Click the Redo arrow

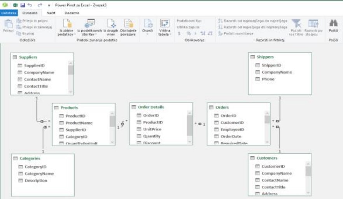tap(40, 5)
